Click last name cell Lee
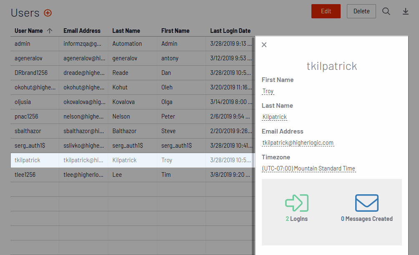 pos(133,175)
